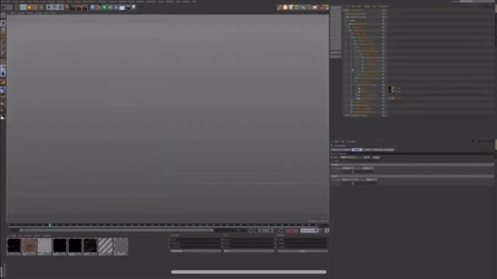497x279 pixels.
Task: Select the dark red-speckled material thumbnail
Action: click(90, 246)
